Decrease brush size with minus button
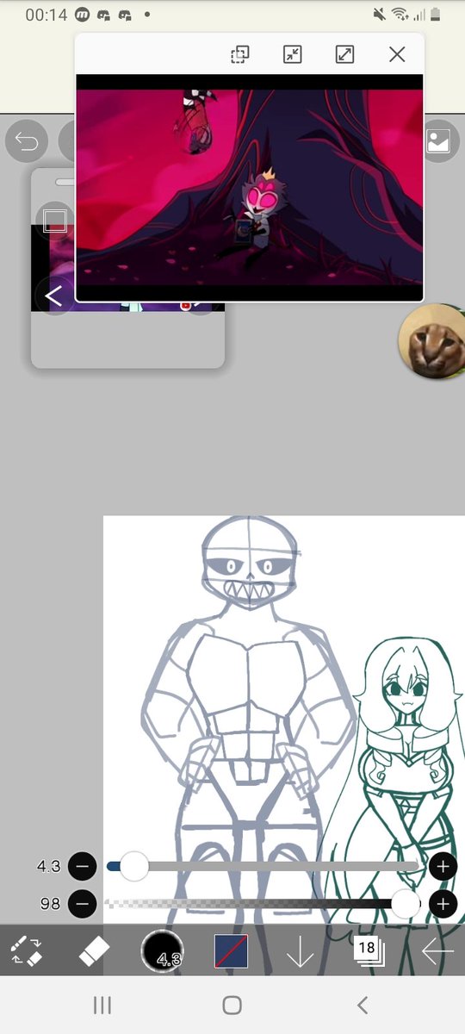Image resolution: width=465 pixels, height=1034 pixels. (83, 867)
